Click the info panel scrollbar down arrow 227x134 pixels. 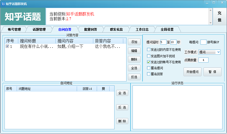(x=210, y=23)
